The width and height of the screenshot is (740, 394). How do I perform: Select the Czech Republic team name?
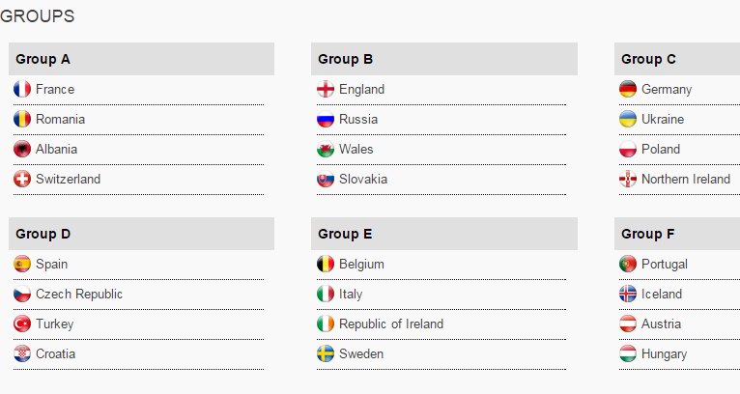[x=79, y=294]
